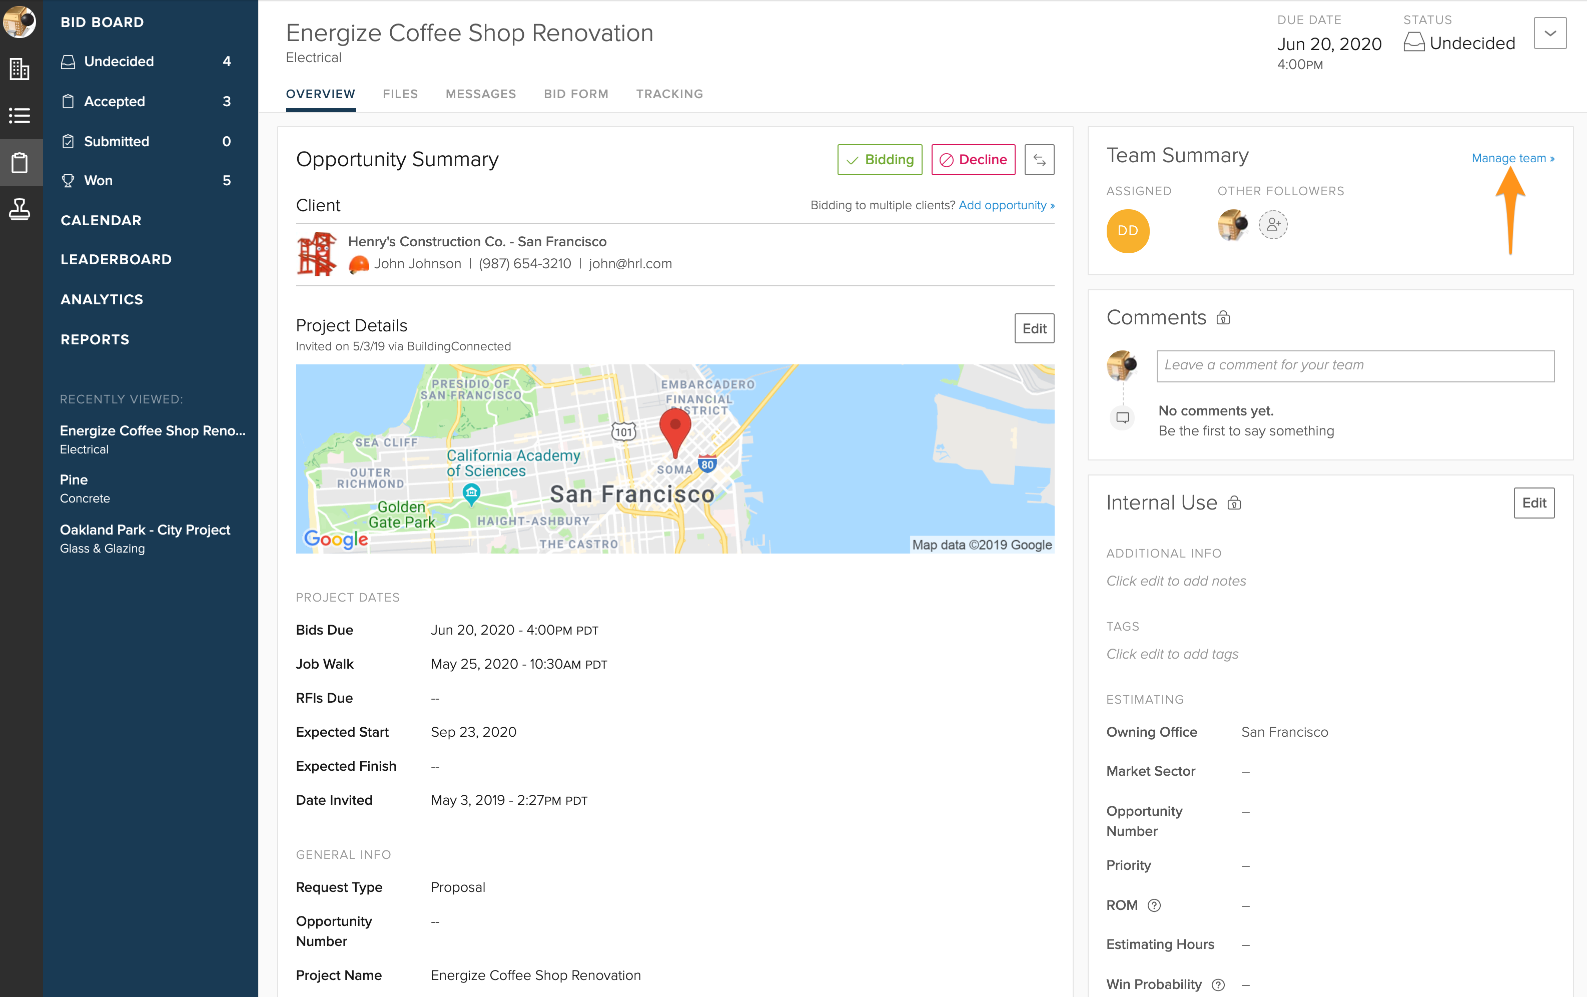1587x997 pixels.
Task: Click the team comment input field
Action: click(x=1354, y=366)
